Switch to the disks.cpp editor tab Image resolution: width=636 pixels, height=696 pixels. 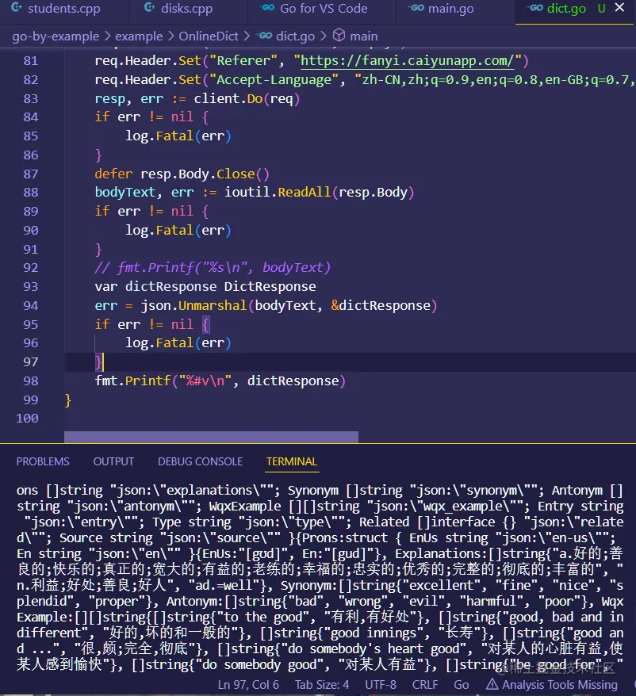click(187, 9)
